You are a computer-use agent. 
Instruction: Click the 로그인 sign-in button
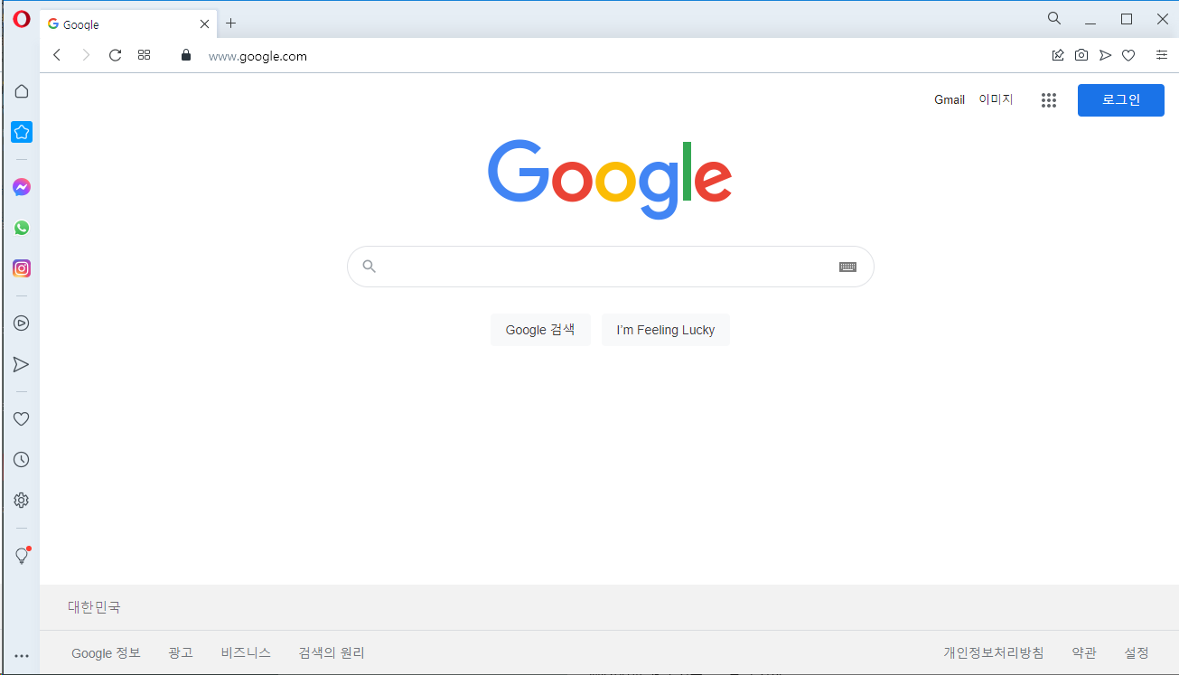(x=1121, y=99)
